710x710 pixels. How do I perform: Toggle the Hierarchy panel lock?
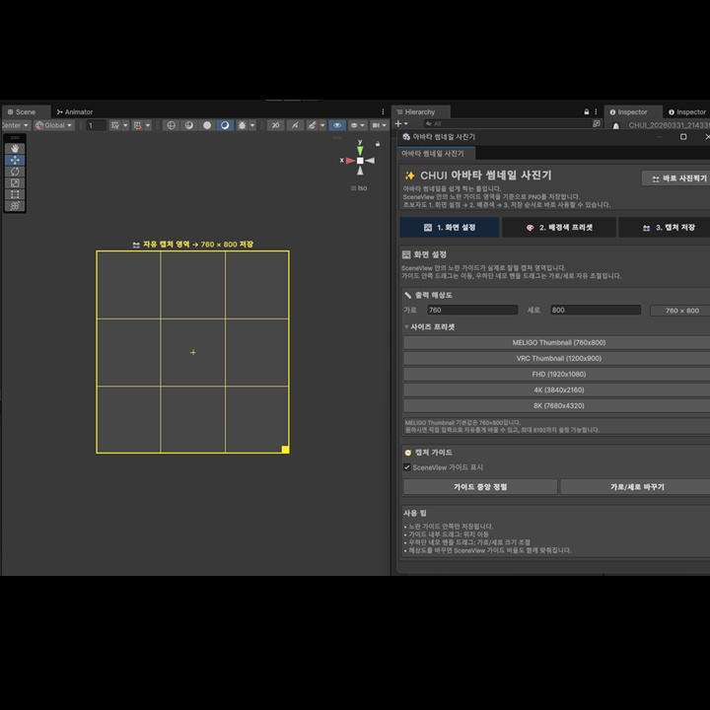[x=587, y=111]
